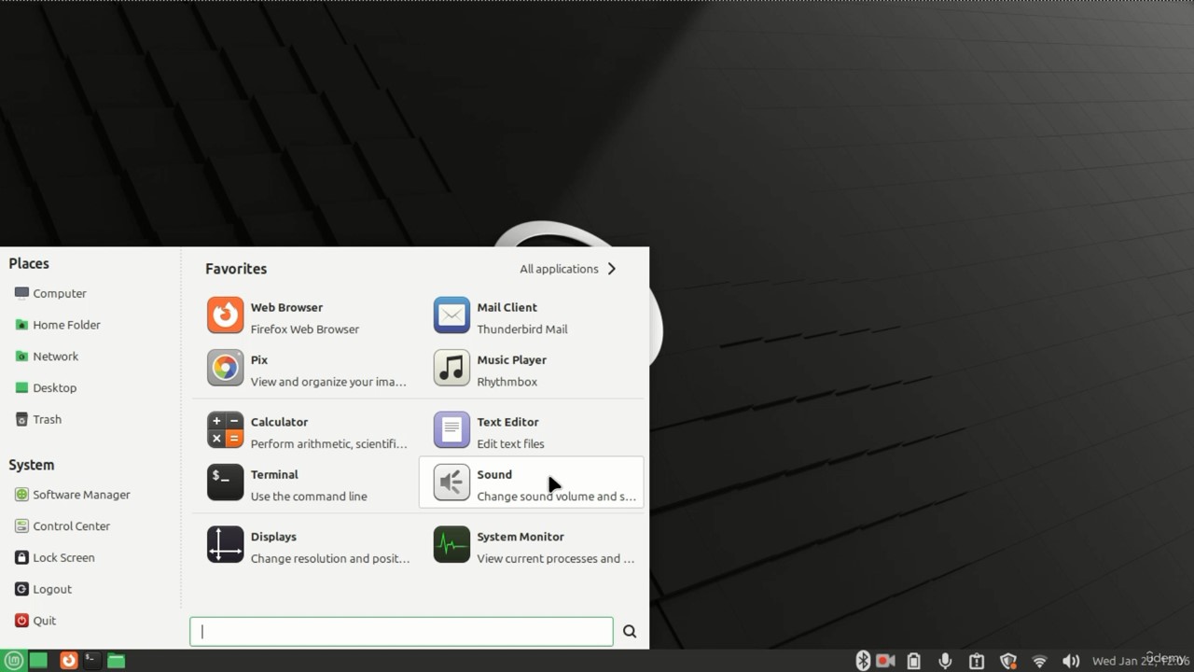Launch Rhythmbox Music Player
The width and height of the screenshot is (1194, 672).
point(532,370)
